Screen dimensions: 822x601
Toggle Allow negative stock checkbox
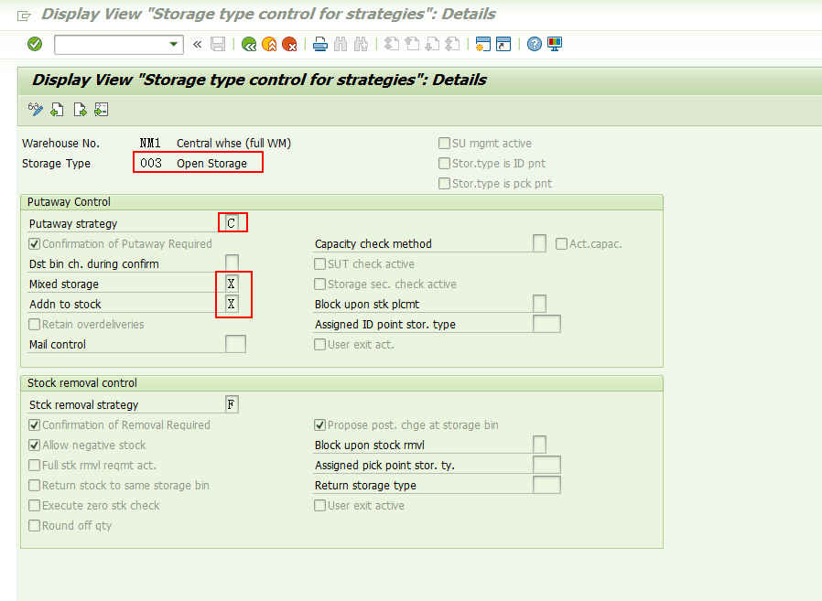coord(34,445)
